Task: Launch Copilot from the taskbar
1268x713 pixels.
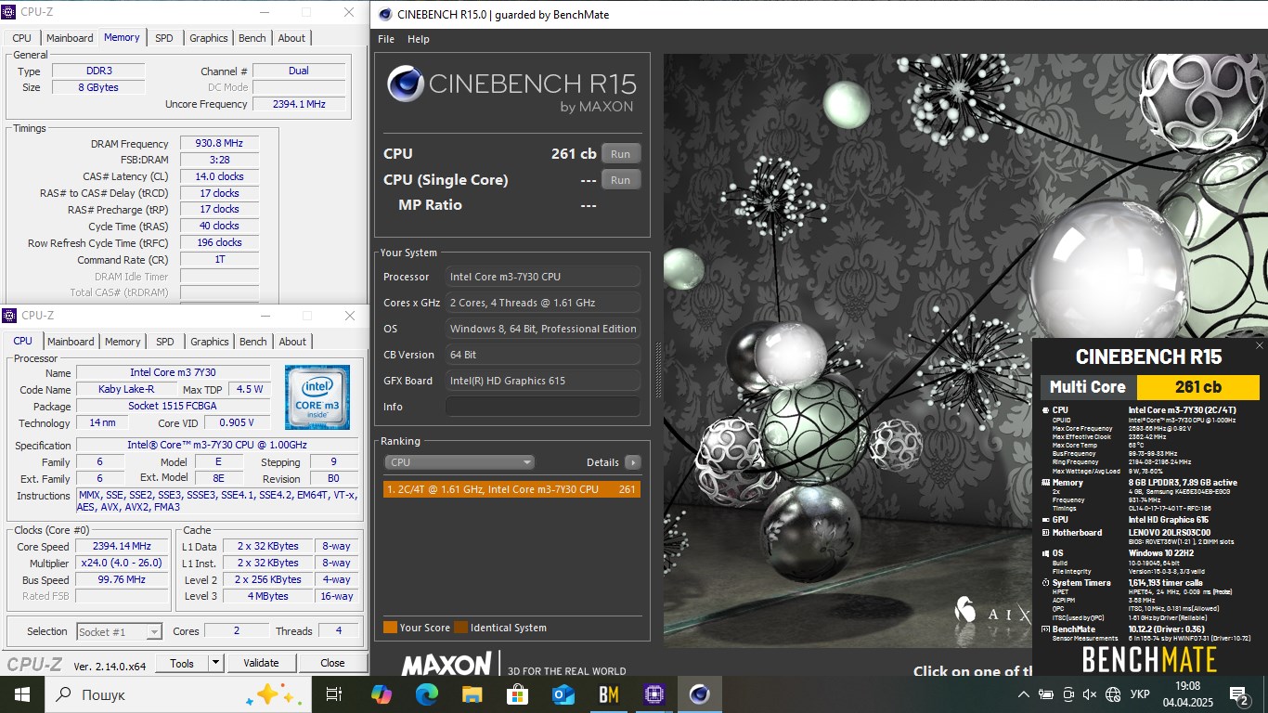Action: tap(381, 694)
